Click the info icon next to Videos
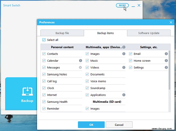The height and width of the screenshot is (131, 176). pos(124,68)
